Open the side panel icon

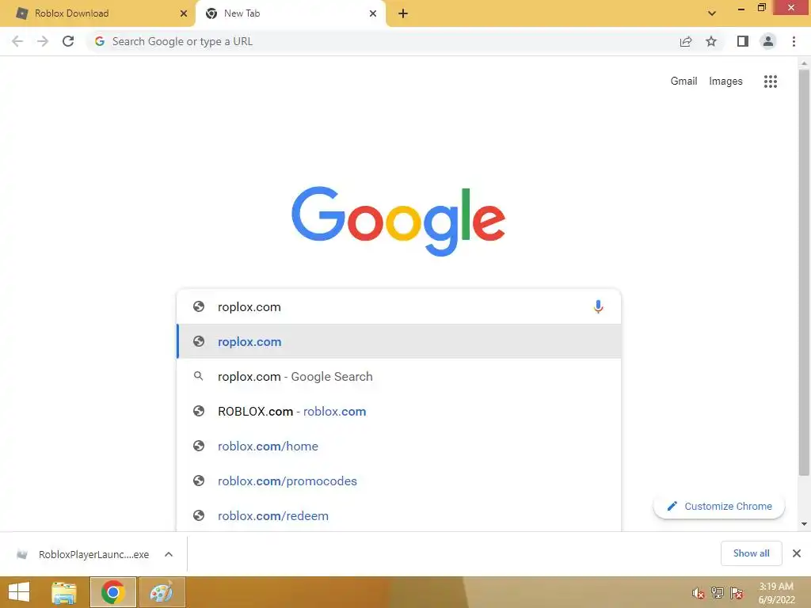(x=743, y=41)
